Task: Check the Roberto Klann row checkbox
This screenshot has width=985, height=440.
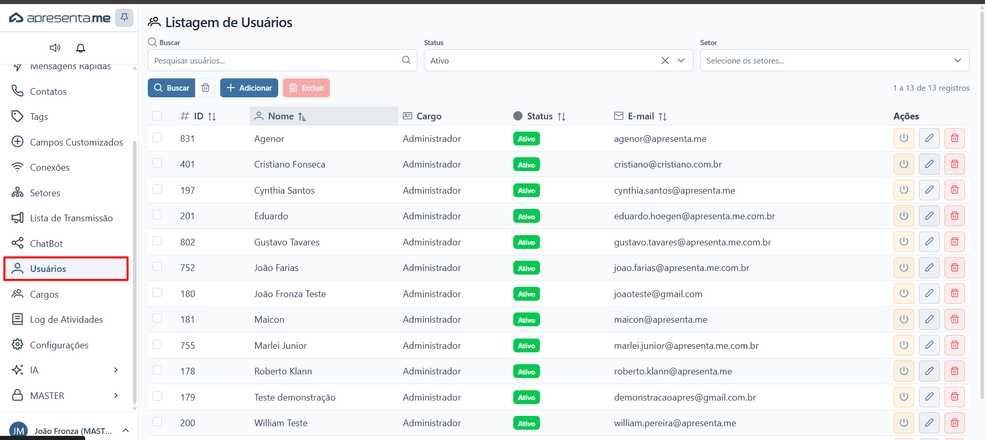Action: pos(157,370)
